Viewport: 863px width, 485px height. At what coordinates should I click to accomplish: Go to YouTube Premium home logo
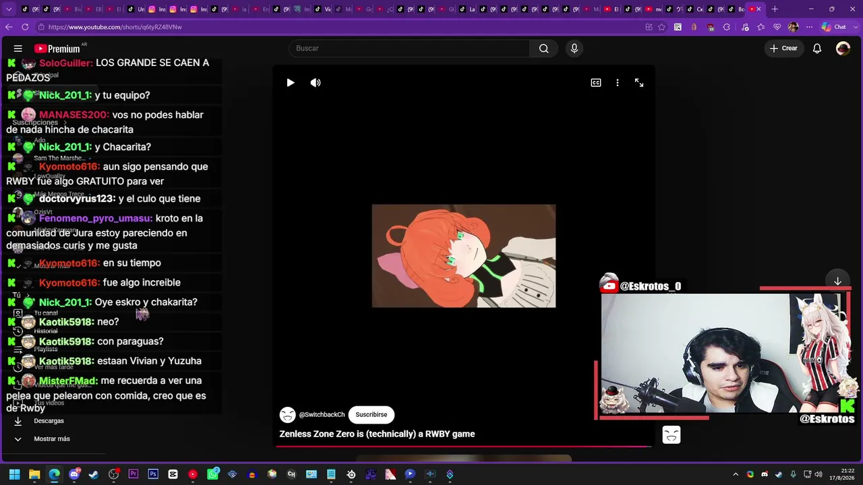coord(57,48)
